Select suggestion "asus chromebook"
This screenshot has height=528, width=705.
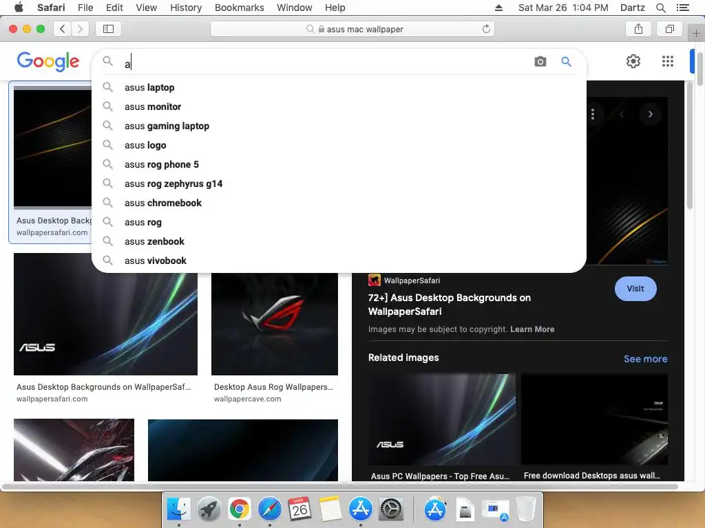[x=339, y=203]
